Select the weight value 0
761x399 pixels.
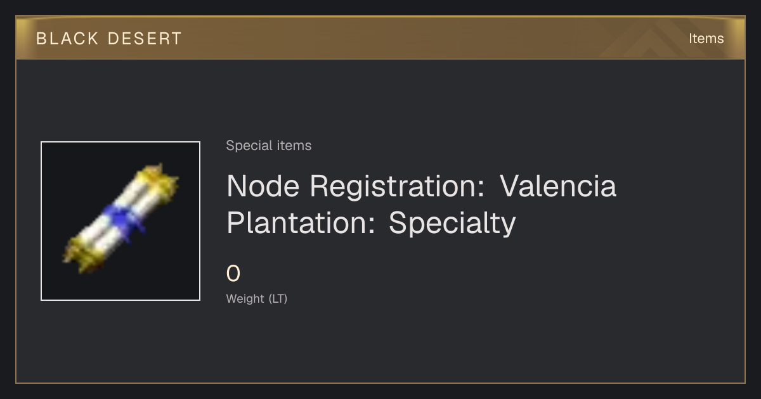click(x=233, y=274)
